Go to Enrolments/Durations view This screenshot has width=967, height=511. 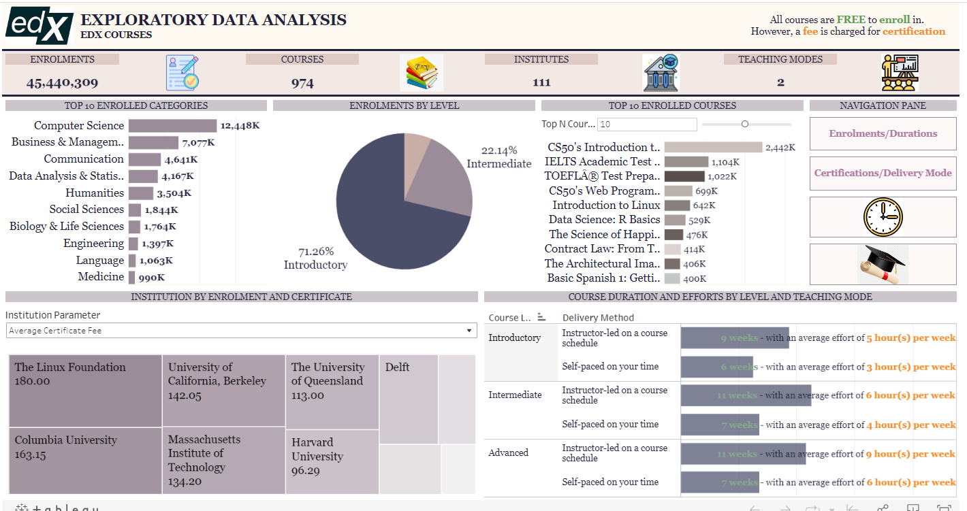point(883,133)
